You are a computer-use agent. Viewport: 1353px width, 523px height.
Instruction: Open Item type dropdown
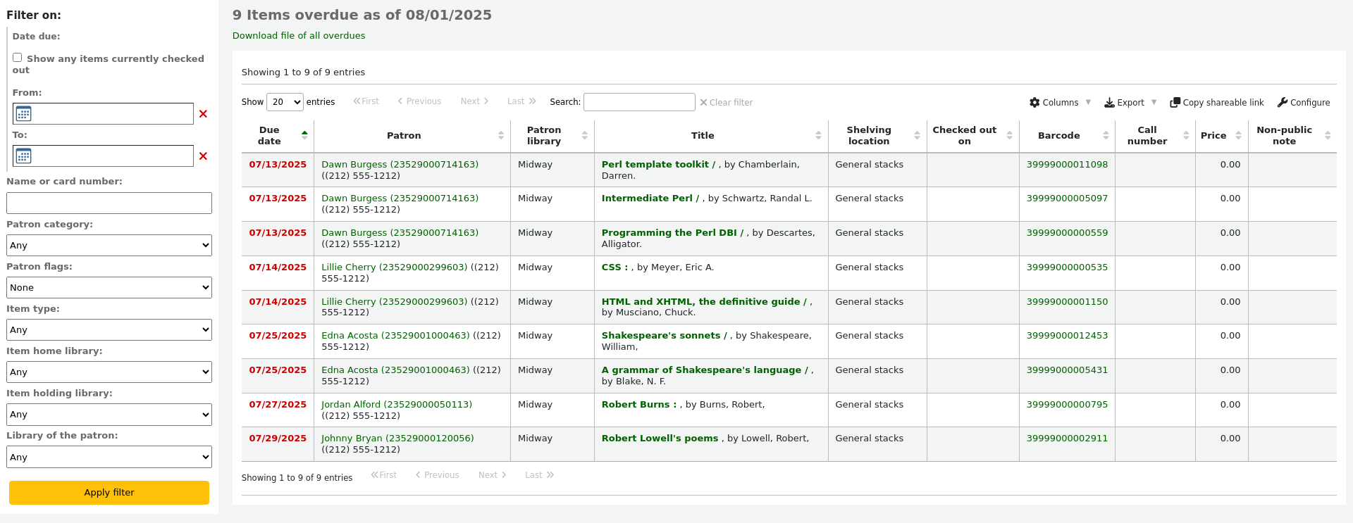point(109,329)
